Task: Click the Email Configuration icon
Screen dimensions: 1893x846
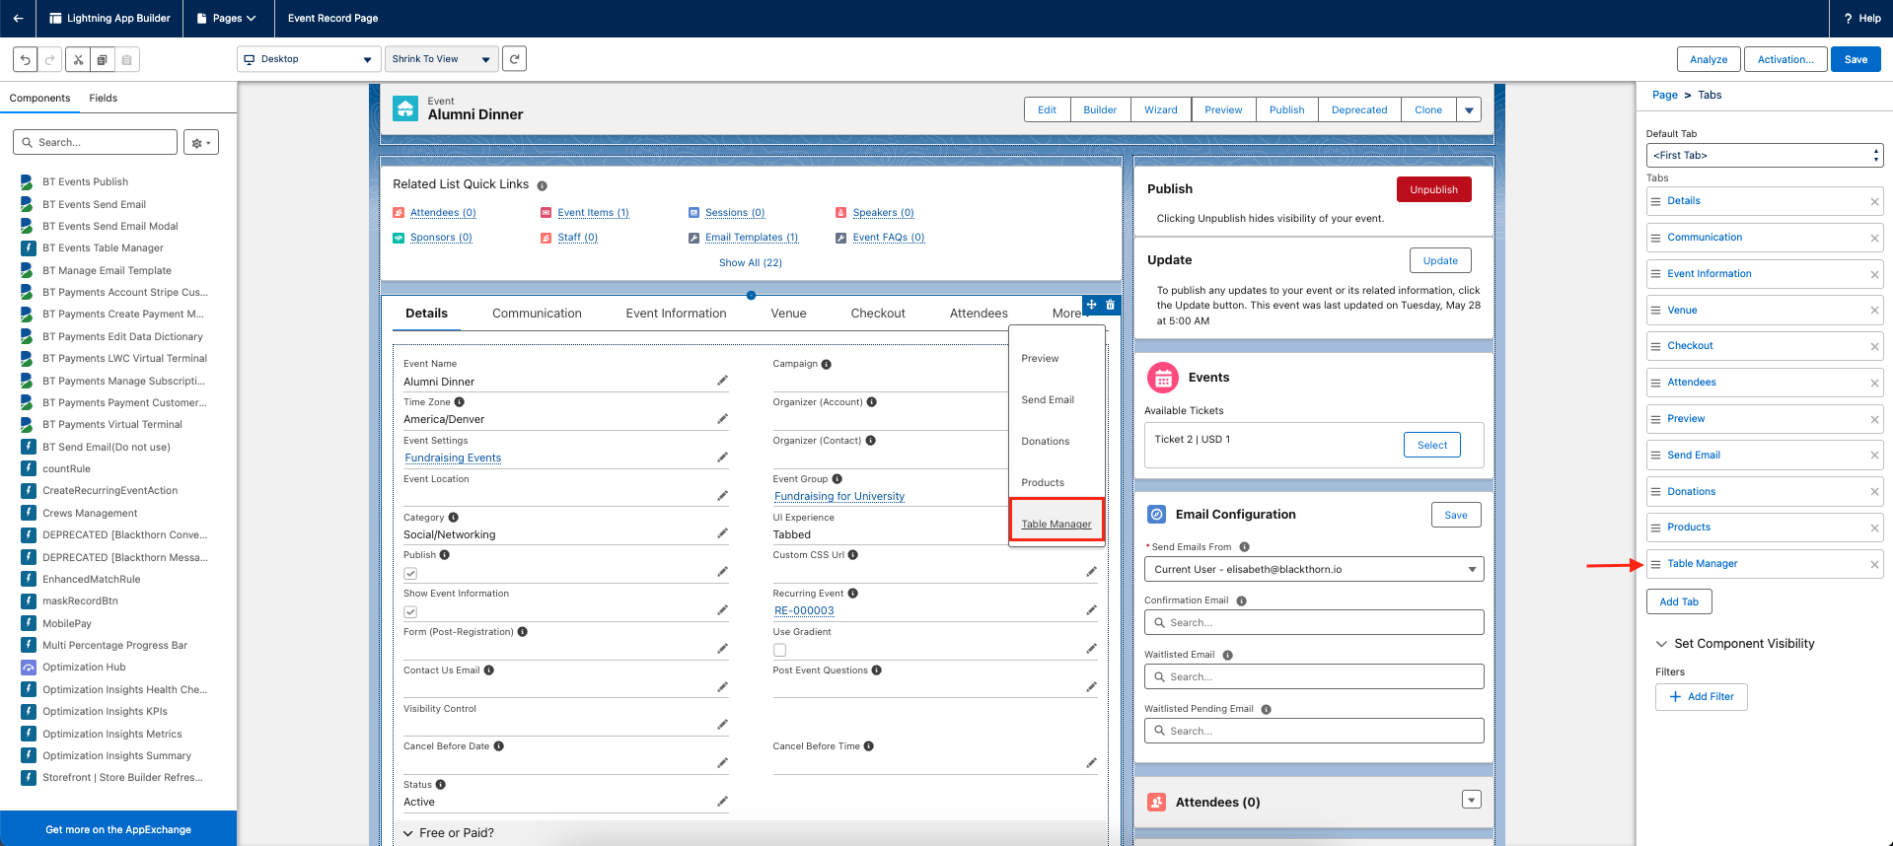Action: (x=1157, y=515)
